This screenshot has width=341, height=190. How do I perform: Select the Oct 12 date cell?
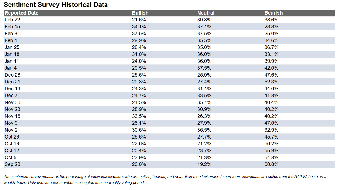click(x=12, y=151)
